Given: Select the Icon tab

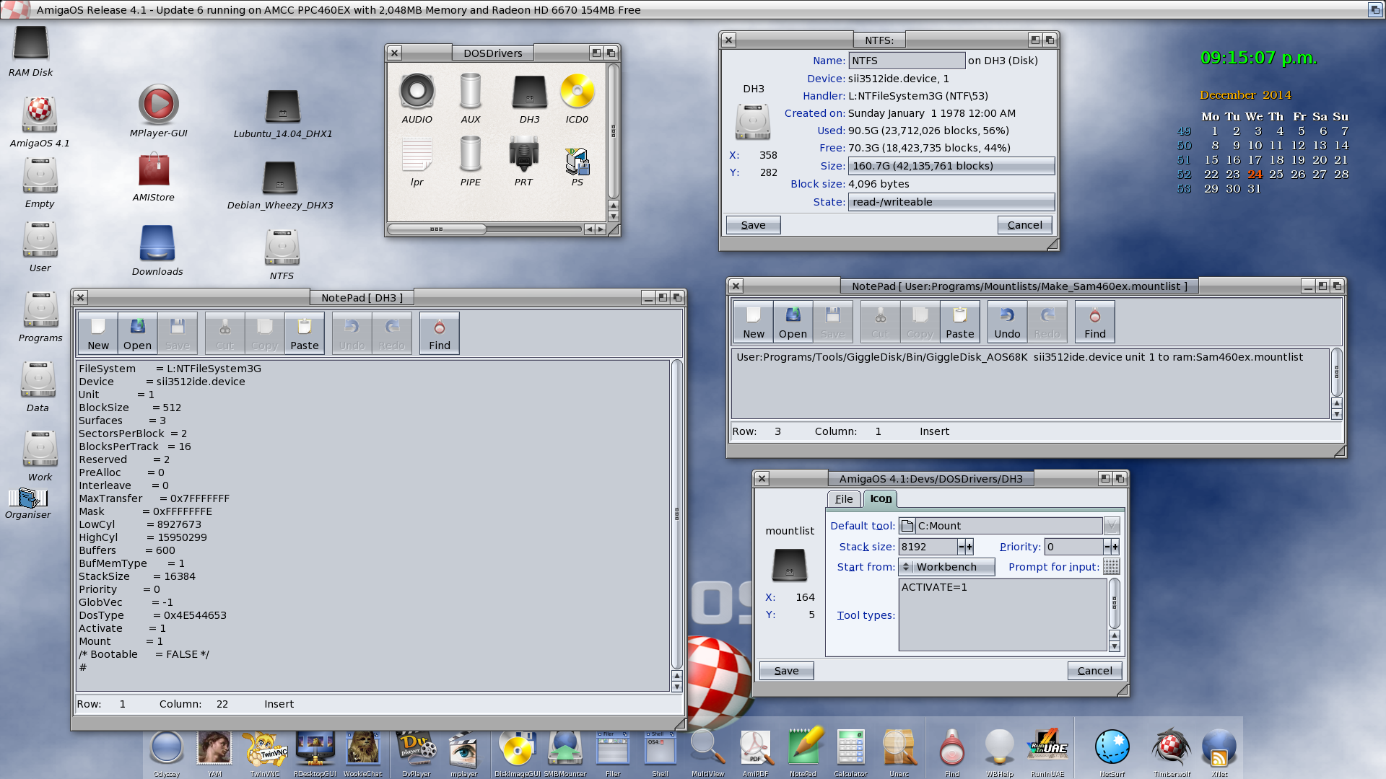Looking at the screenshot, I should pos(880,499).
